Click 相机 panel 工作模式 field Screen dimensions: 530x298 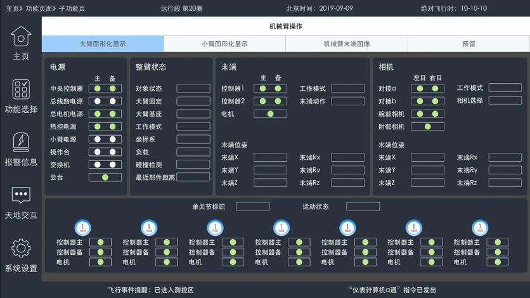tap(505, 88)
